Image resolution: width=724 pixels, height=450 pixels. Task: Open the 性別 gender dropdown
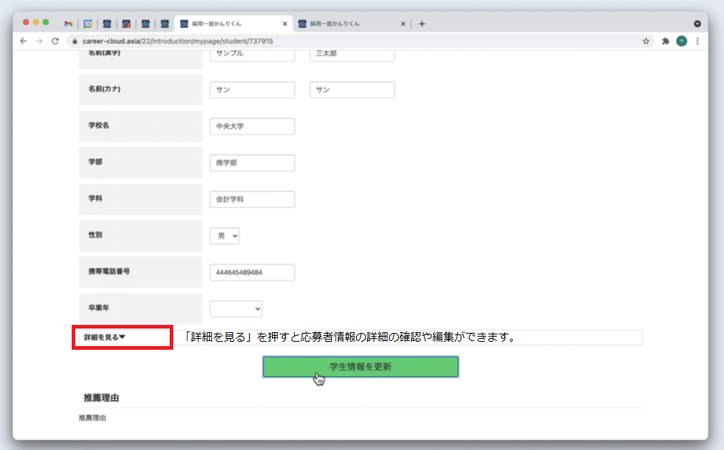pos(225,236)
